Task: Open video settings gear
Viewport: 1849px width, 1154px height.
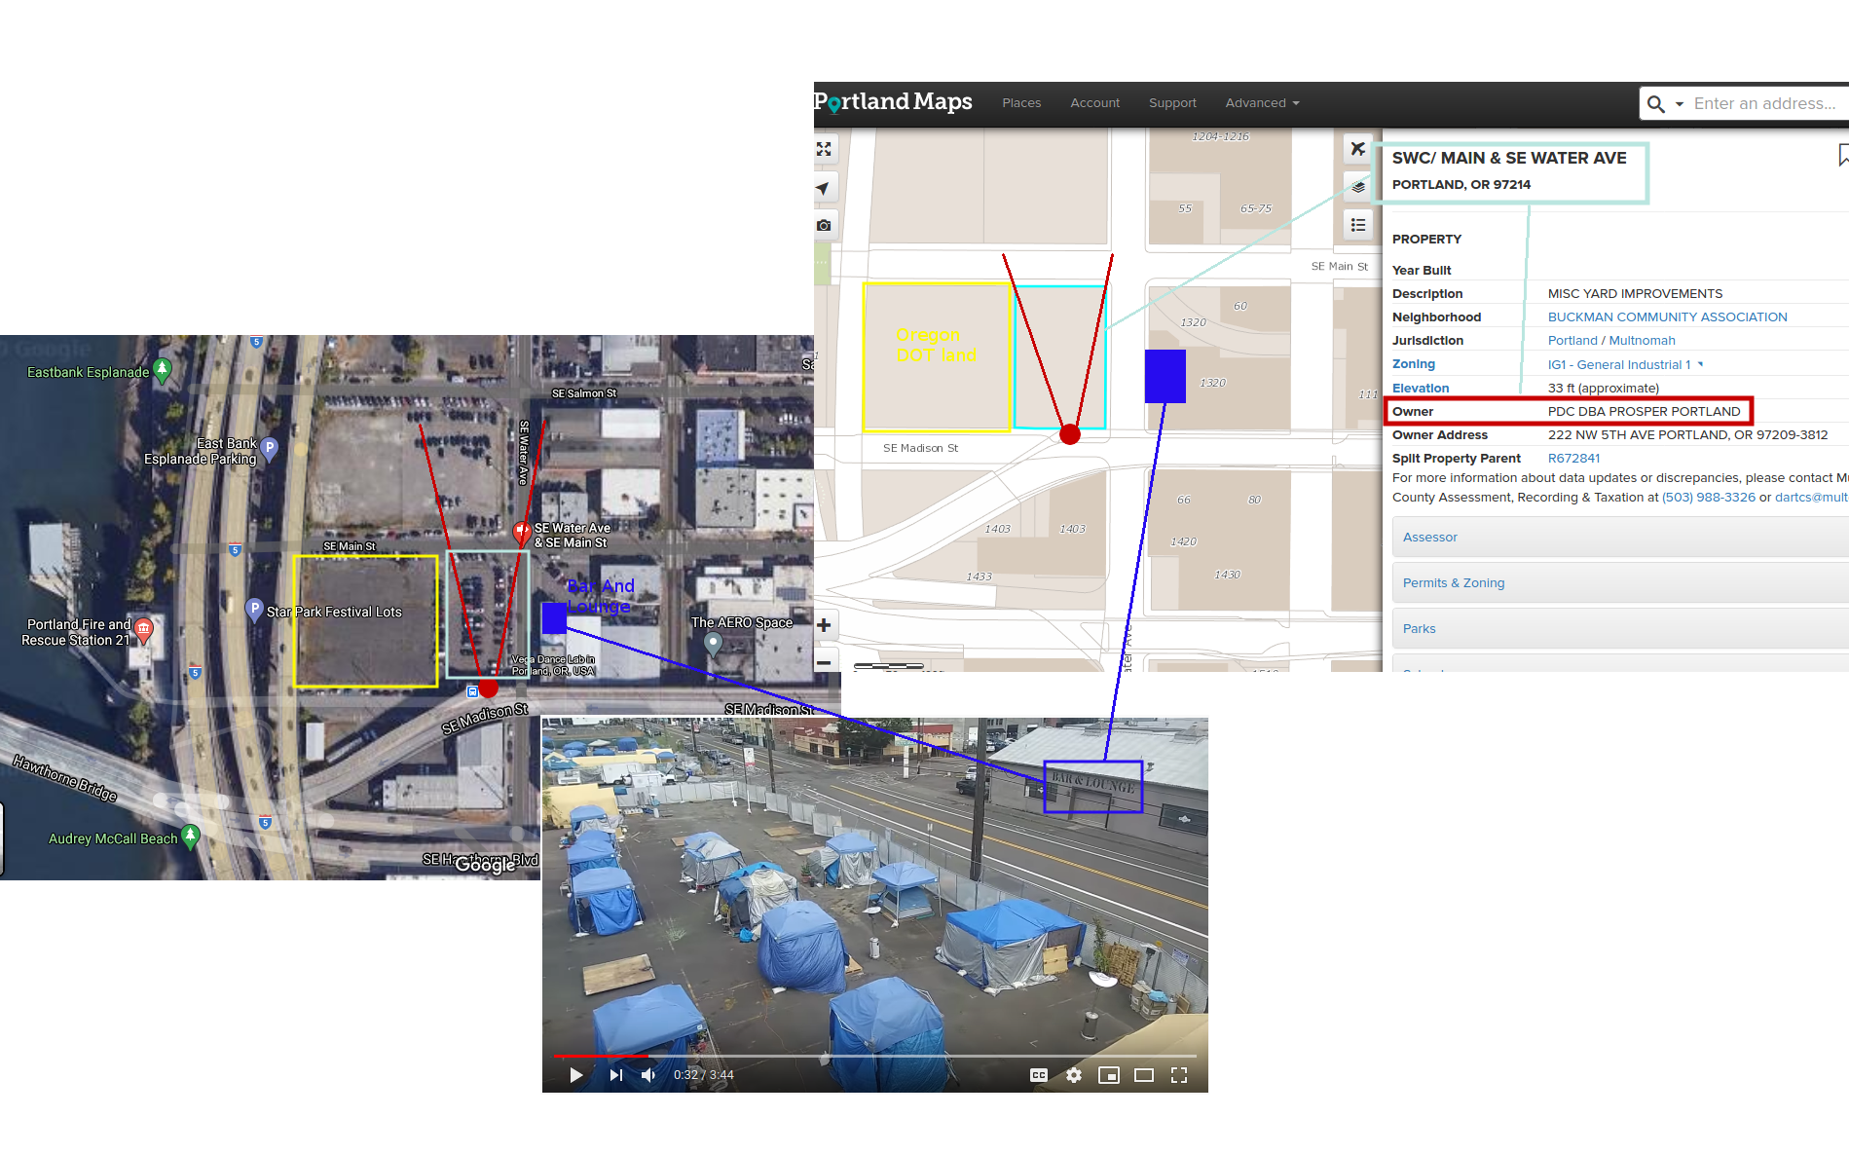Action: pos(1074,1075)
